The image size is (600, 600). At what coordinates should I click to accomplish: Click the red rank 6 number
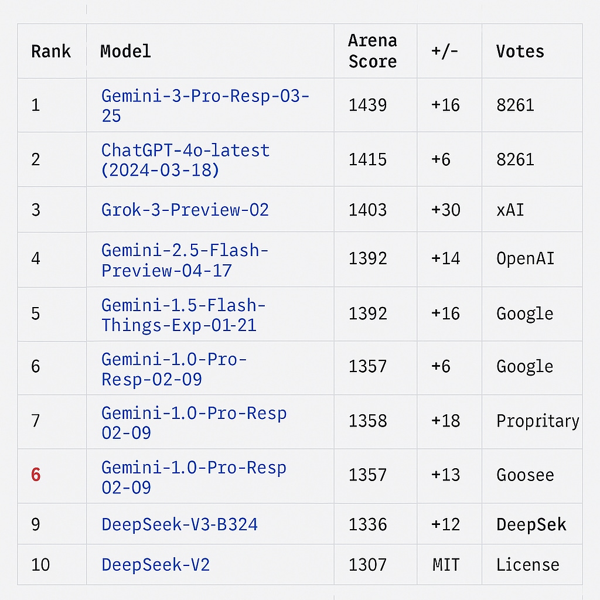(x=36, y=475)
